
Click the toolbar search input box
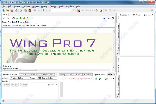[62, 10]
